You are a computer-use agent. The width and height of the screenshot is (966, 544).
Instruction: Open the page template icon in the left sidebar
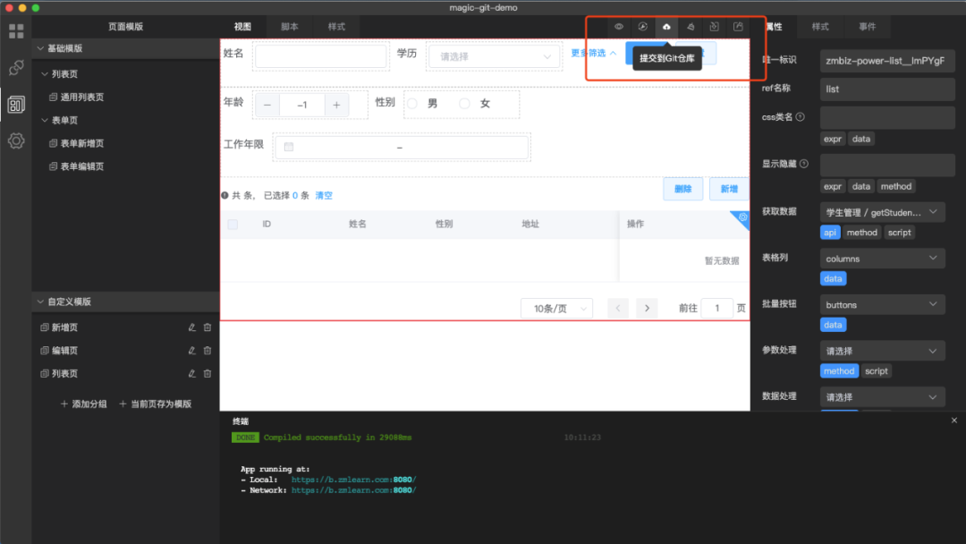pos(16,104)
